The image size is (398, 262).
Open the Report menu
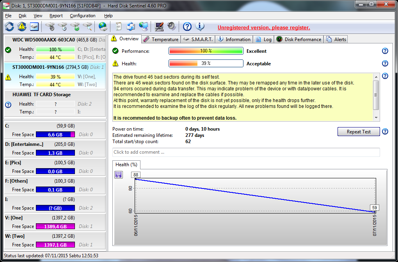click(56, 16)
